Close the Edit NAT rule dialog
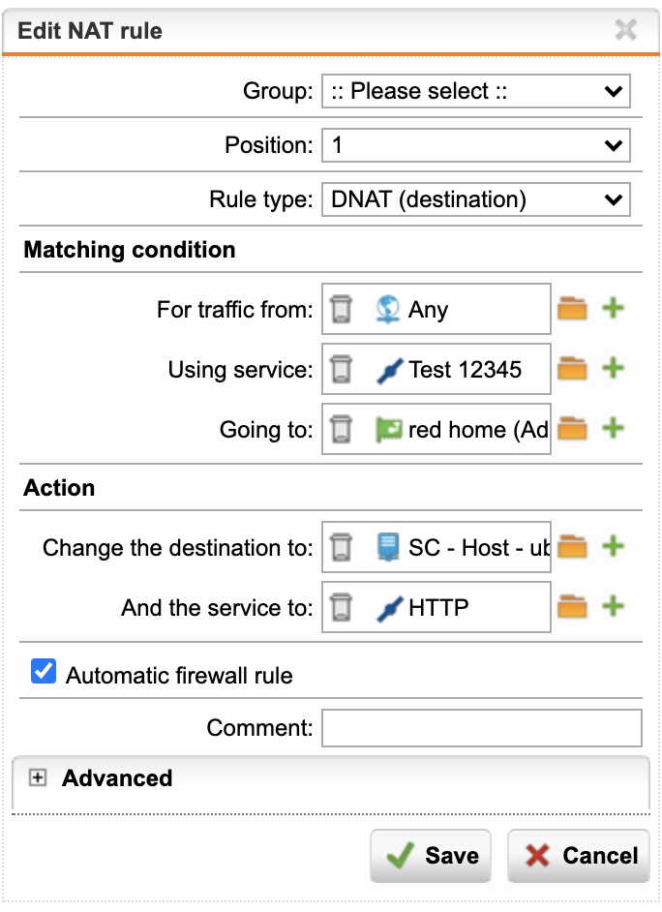Viewport: 662px width, 912px height. coord(626,30)
